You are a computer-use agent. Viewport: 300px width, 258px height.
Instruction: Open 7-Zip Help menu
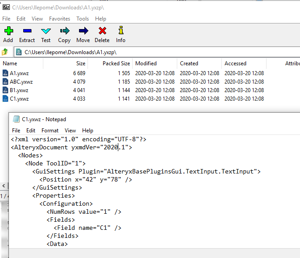pyautogui.click(x=100, y=19)
